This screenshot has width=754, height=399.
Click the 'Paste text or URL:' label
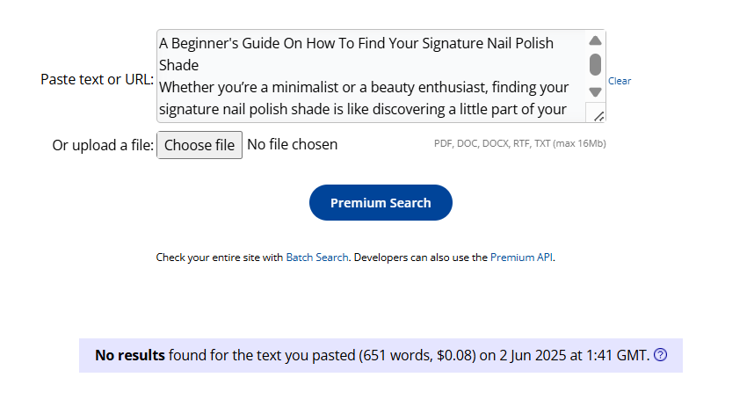tap(98, 79)
